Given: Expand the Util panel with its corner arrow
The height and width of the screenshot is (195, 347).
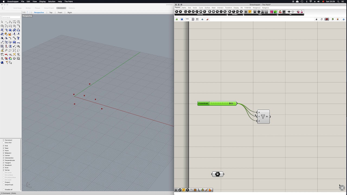Looking at the screenshot, I should pyautogui.click(x=304, y=14).
